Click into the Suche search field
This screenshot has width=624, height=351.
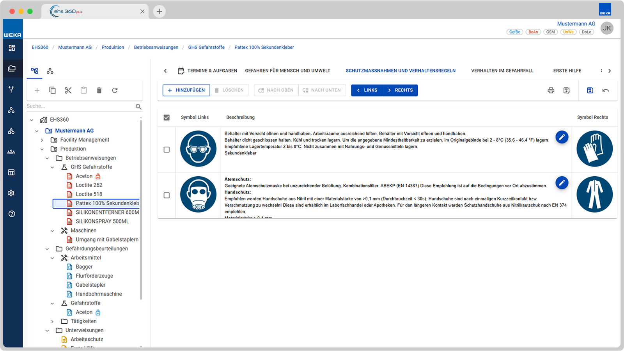[80, 106]
